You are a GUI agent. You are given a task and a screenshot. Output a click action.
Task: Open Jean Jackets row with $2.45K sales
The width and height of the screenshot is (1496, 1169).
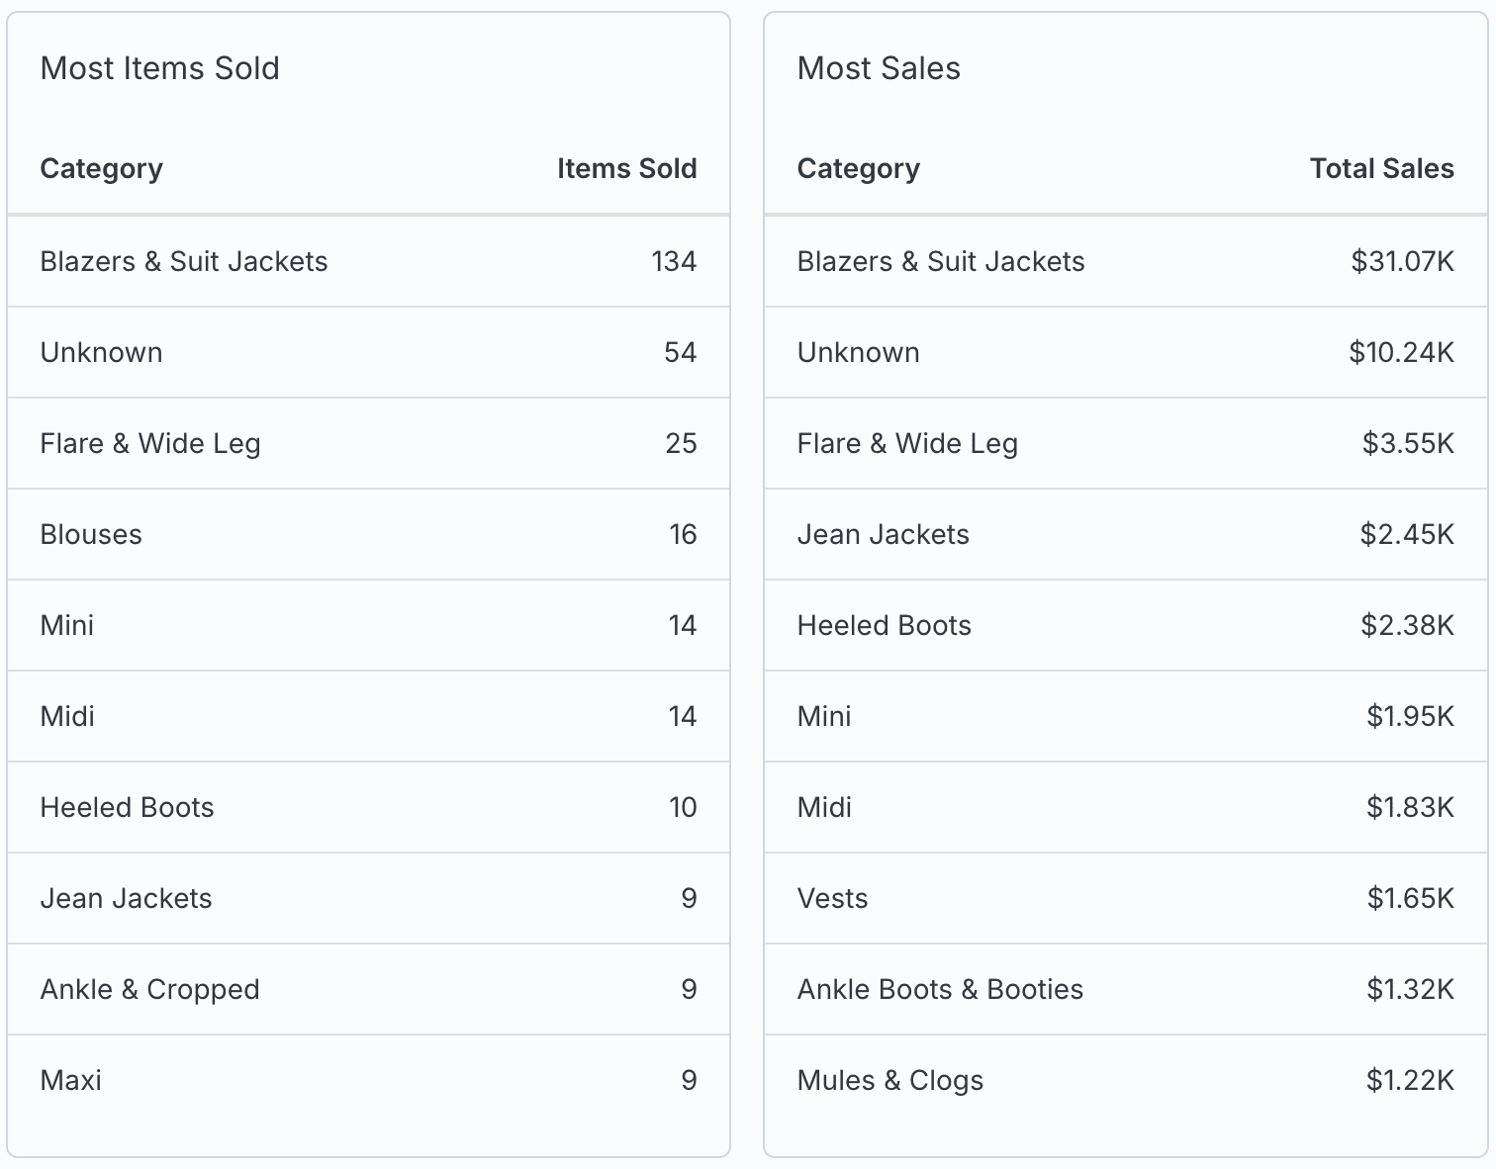coord(1125,534)
